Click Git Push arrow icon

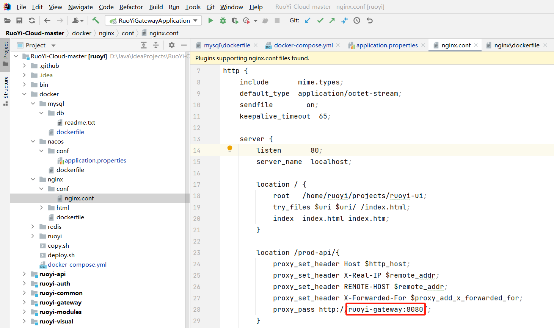[x=332, y=20]
